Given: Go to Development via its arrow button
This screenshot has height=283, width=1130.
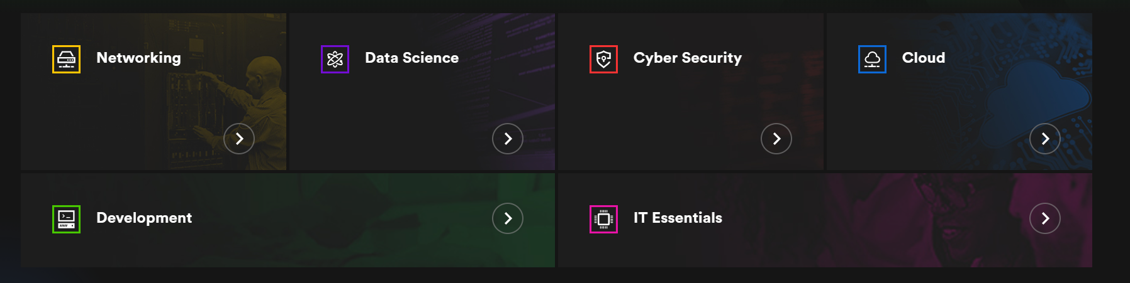Looking at the screenshot, I should pos(508,218).
